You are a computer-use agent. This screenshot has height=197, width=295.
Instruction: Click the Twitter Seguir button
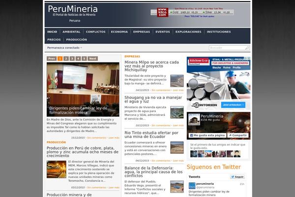pos(237,177)
